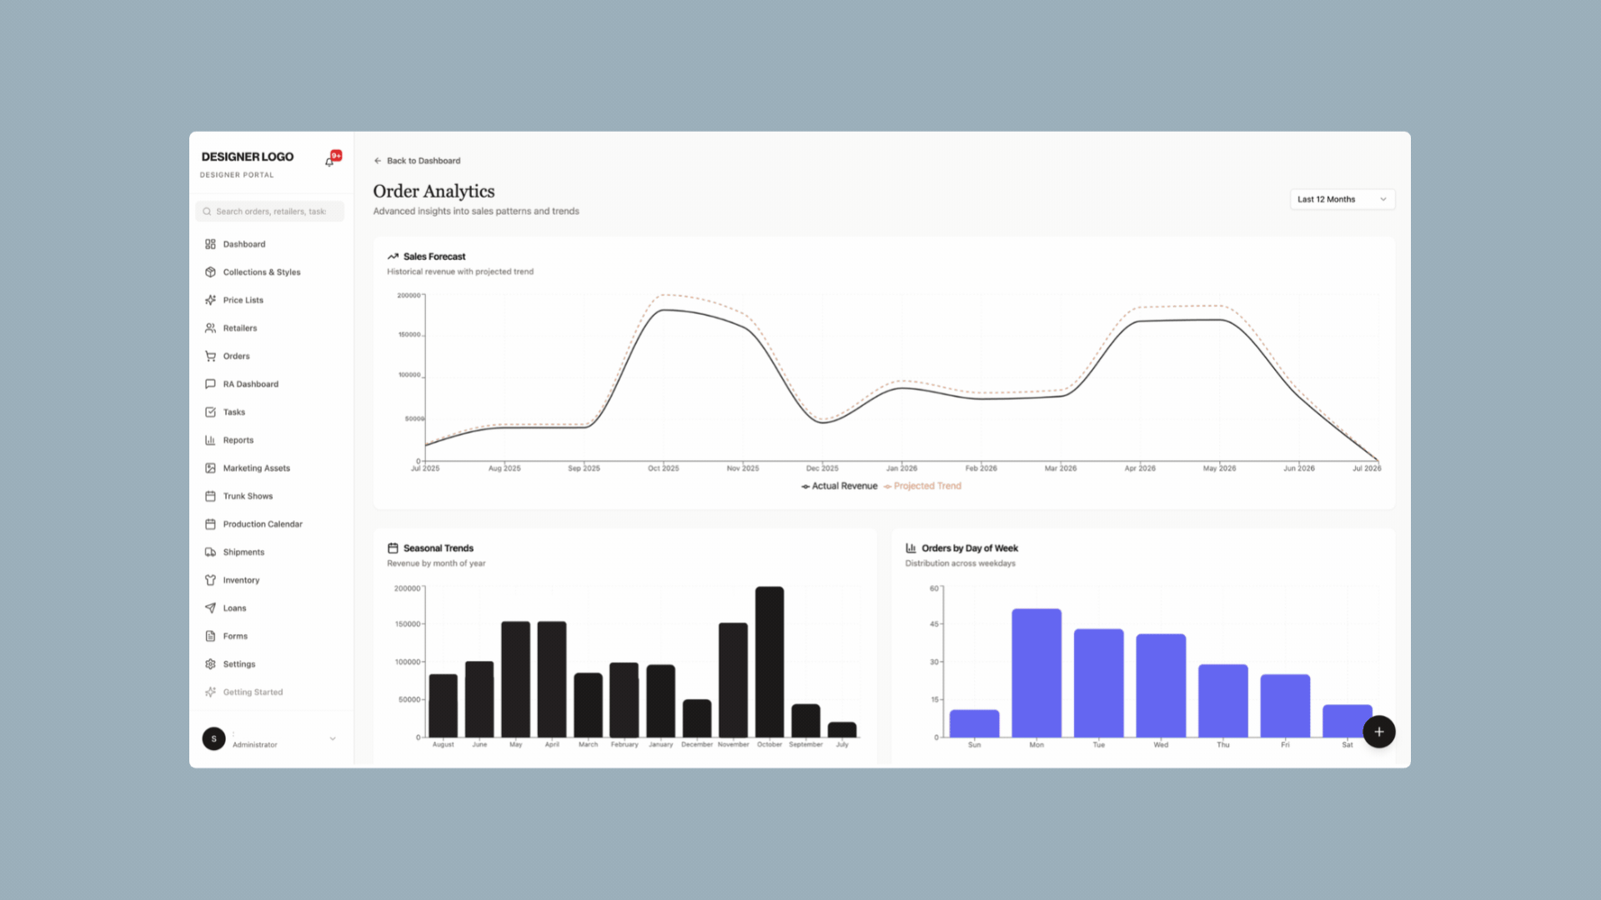The height and width of the screenshot is (900, 1601).
Task: Click the Loans paper plane icon
Action: point(210,608)
